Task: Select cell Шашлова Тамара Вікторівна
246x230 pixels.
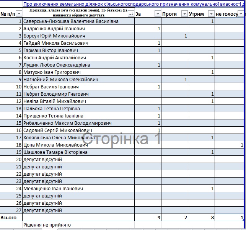Action: [78, 152]
